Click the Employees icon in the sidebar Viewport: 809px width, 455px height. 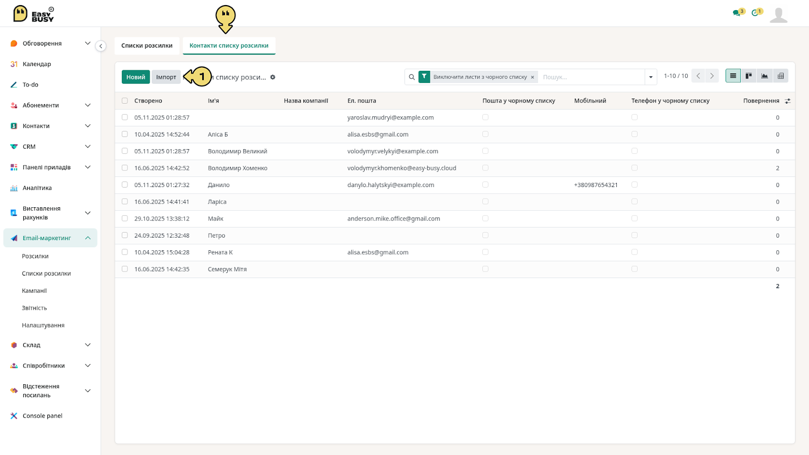coord(14,366)
